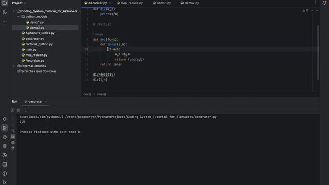Click dec() breadcrumb below editor
The width and height of the screenshot is (329, 185).
(x=87, y=94)
